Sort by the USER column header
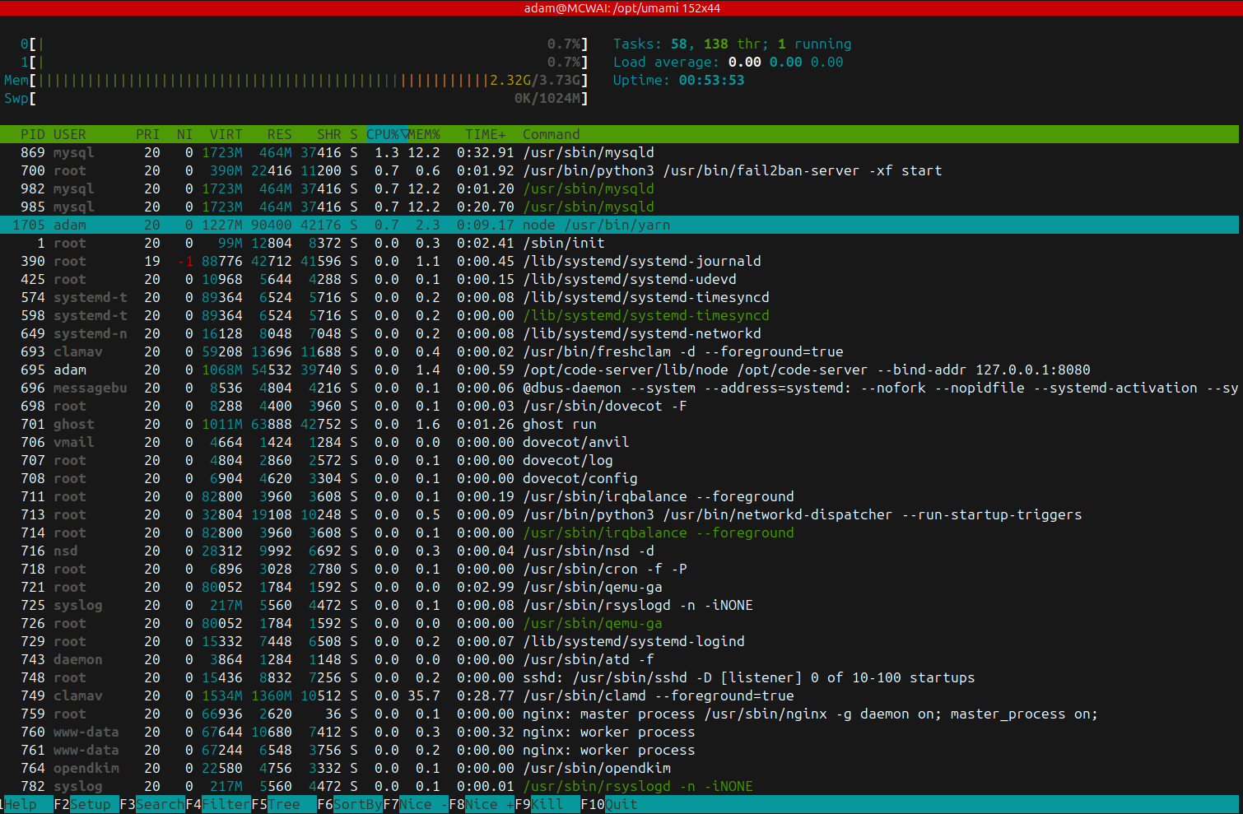Image resolution: width=1243 pixels, height=814 pixels. (x=70, y=134)
